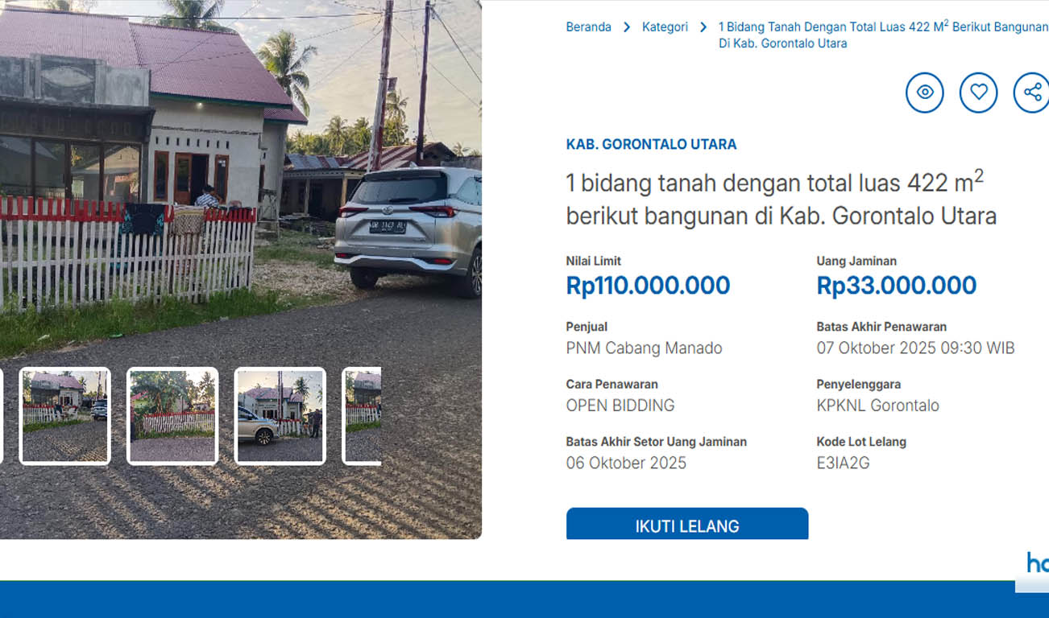1049x618 pixels.
Task: Click the Rp33.000.000 guarantee amount
Action: click(896, 286)
